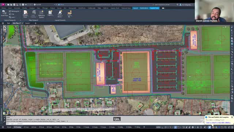Switch to the Layout contextual ribbon tab
234x132 pixels.
pyautogui.click(x=136, y=8)
